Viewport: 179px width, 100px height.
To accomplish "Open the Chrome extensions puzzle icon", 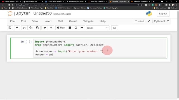I will [x=170, y=5].
